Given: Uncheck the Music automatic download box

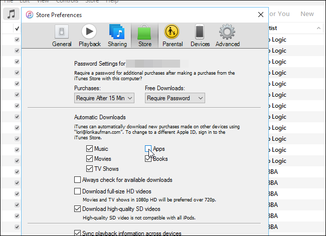Looking at the screenshot, I should (x=90, y=149).
